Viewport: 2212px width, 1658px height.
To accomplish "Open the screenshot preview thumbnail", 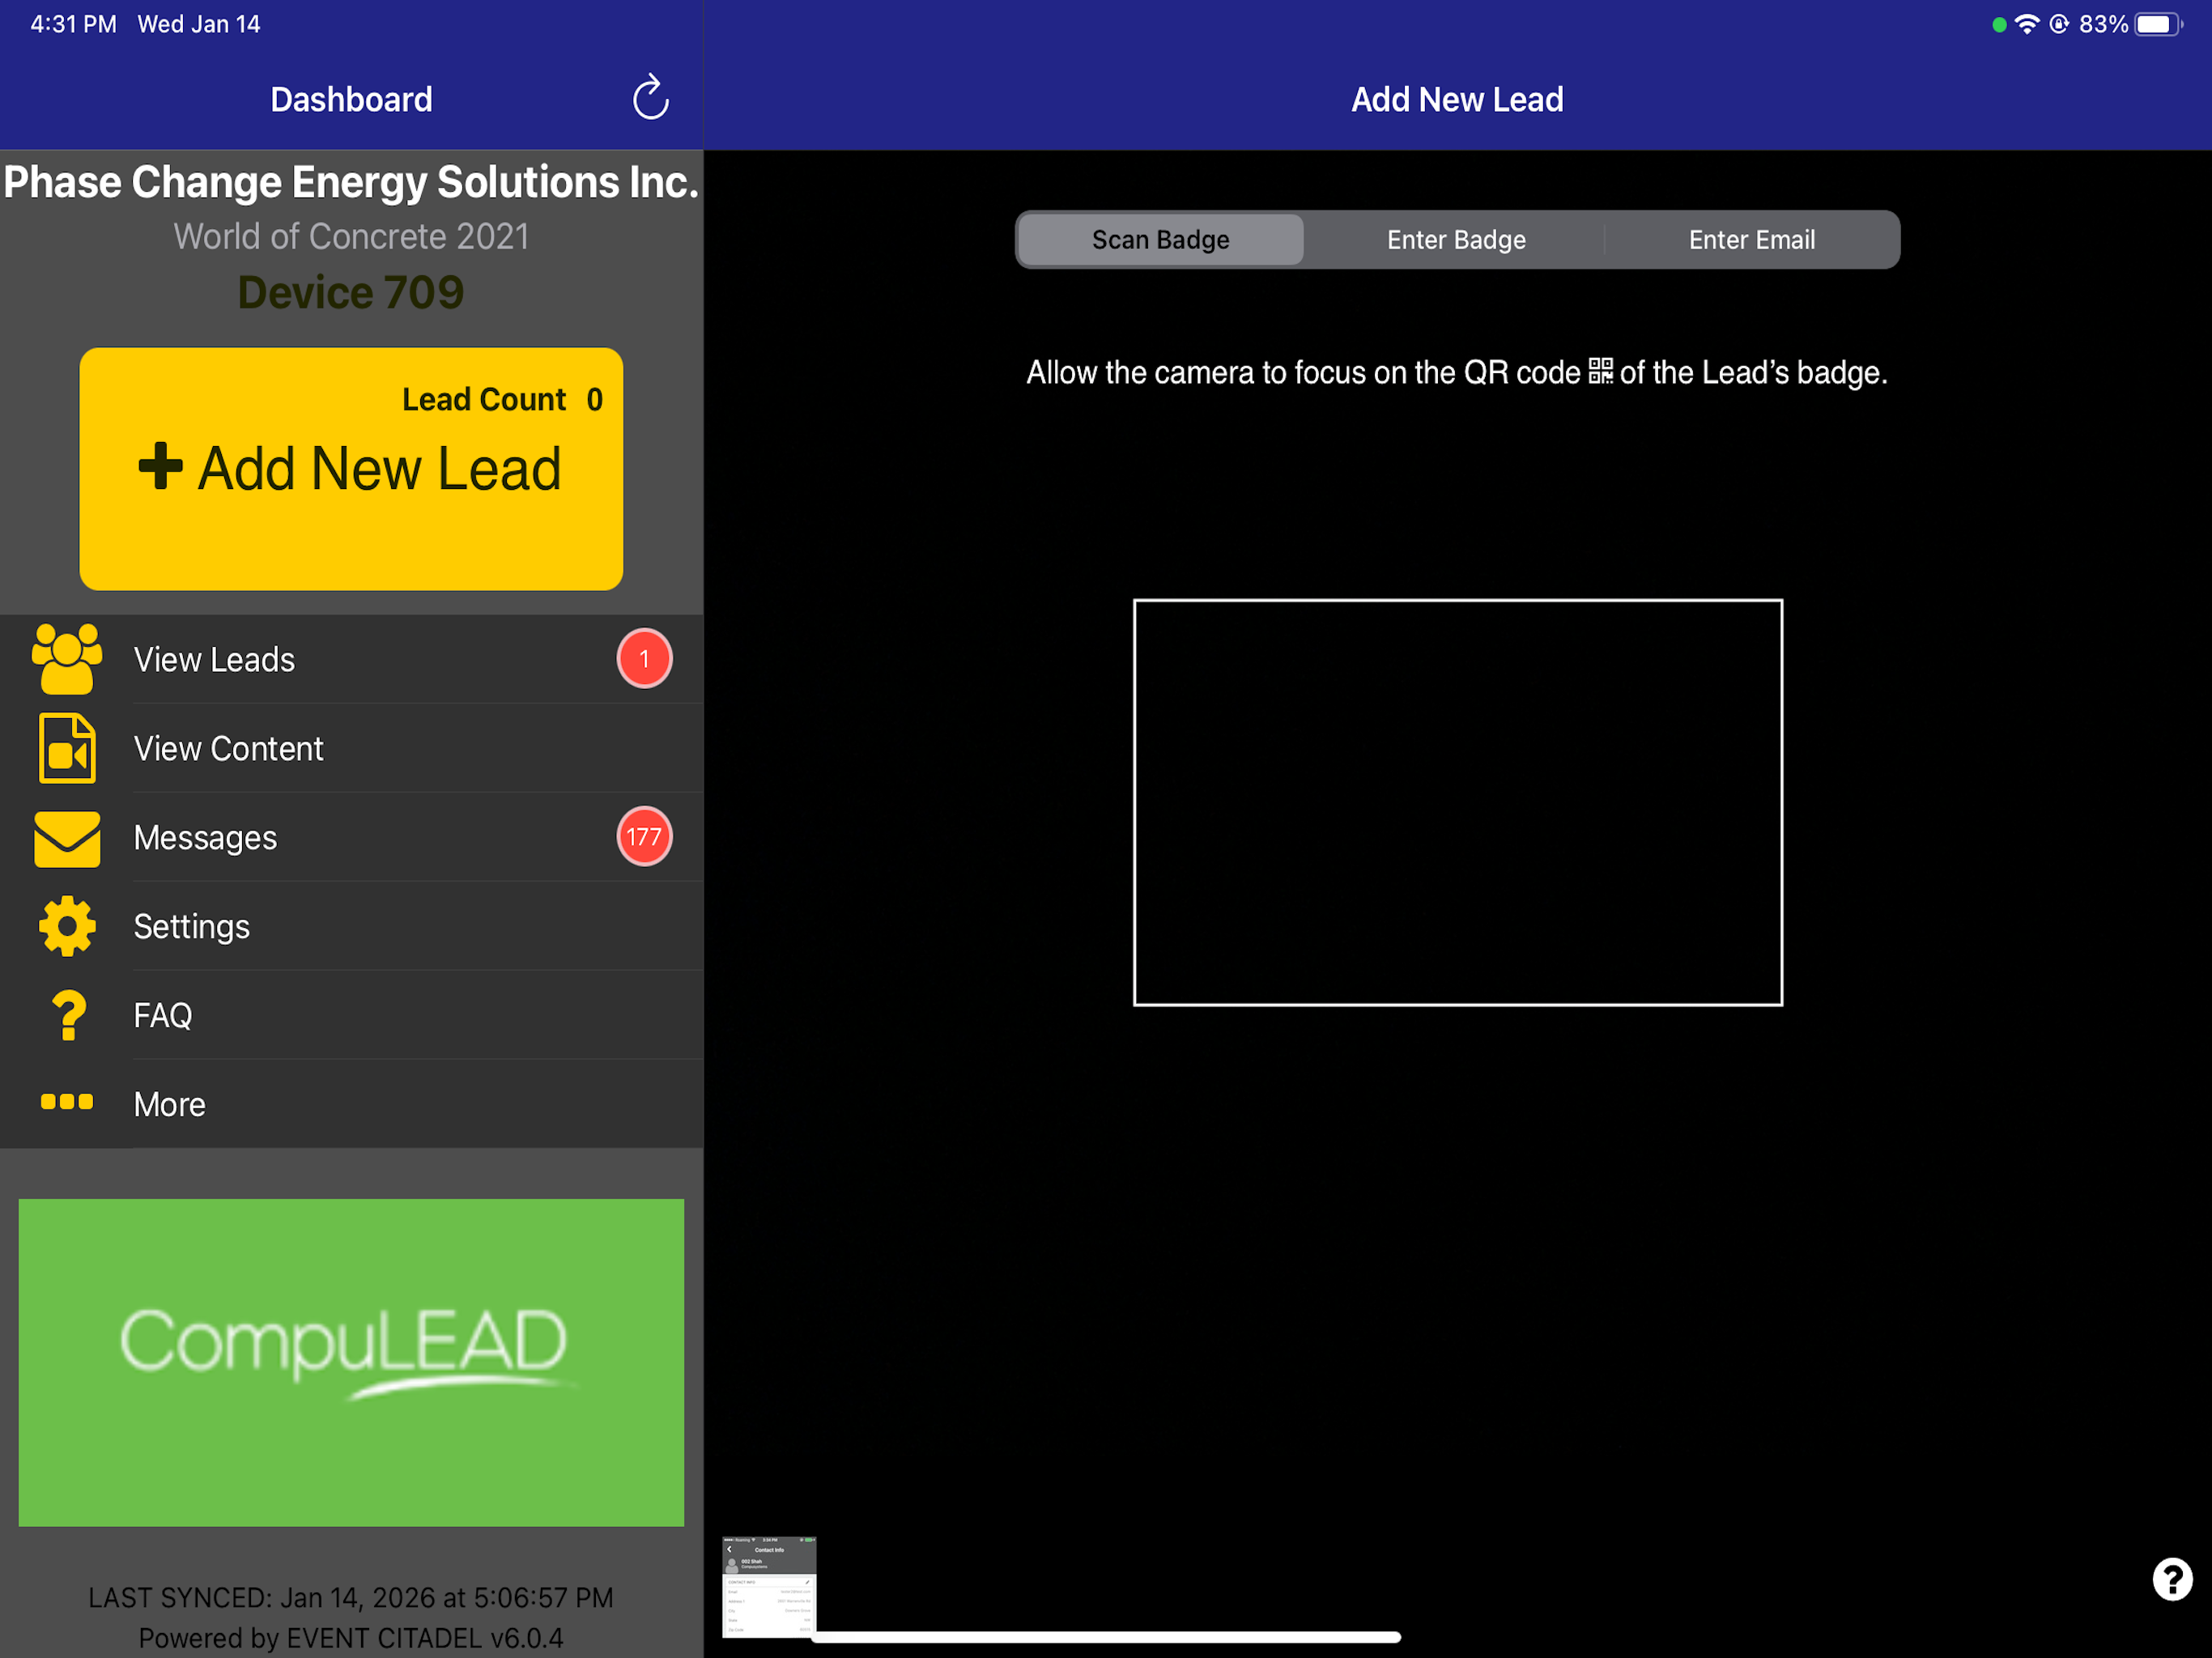I will click(769, 1587).
